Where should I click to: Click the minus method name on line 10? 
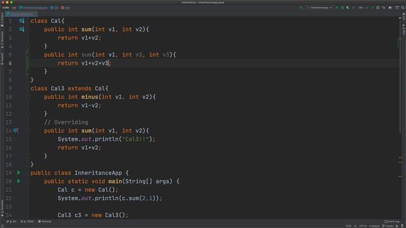[89, 97]
